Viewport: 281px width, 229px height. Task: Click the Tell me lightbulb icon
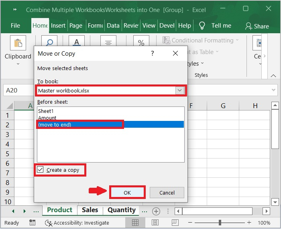[202, 26]
